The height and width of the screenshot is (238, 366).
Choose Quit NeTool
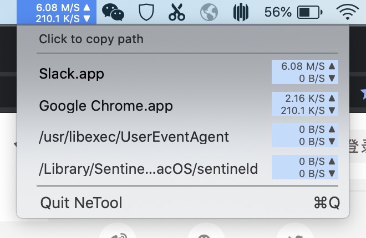pos(183,203)
